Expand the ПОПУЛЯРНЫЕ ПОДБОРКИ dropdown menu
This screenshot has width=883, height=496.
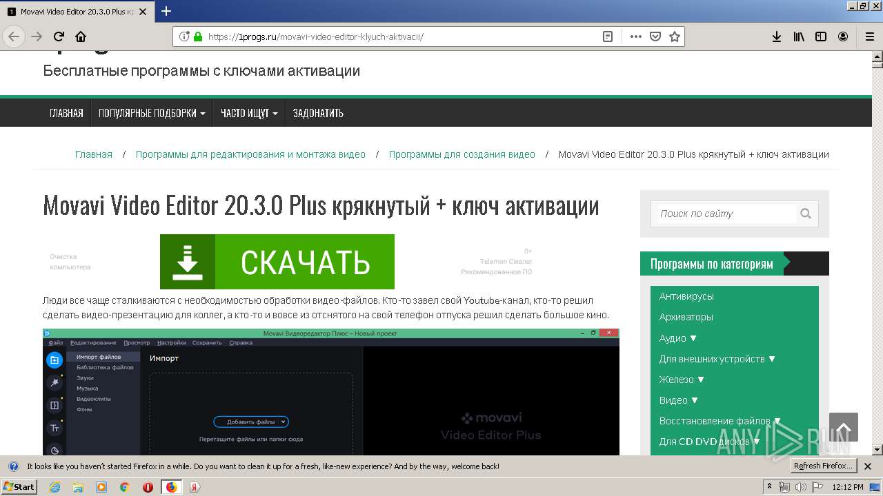[x=152, y=113]
